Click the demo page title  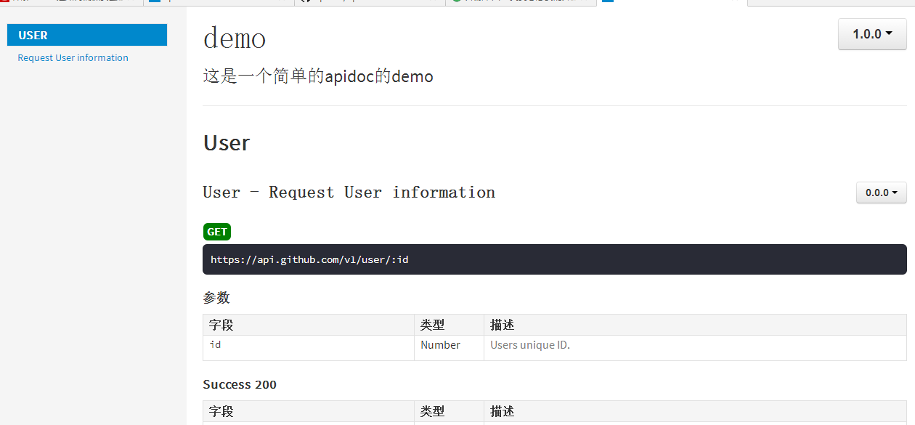(234, 38)
